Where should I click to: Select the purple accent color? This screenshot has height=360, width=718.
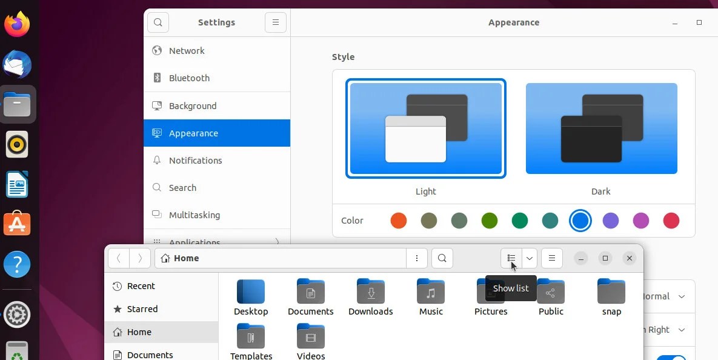pos(611,221)
